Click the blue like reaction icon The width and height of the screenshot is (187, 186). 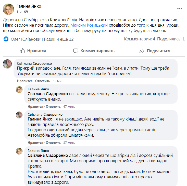pyautogui.click(x=6, y=39)
